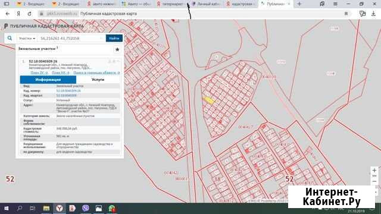Select the Информация tab
Image resolution: width=381 pixels, height=214 pixels.
48,80
